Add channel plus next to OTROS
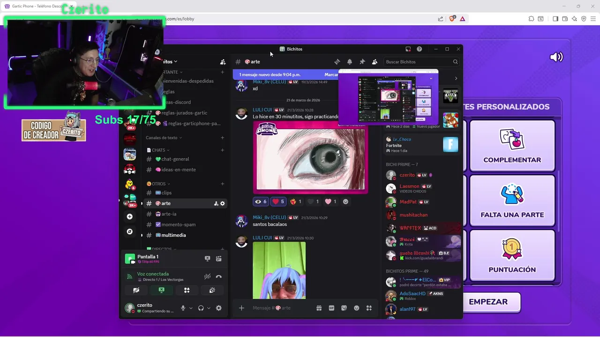Screen dimensions: 600x337 click(223, 184)
